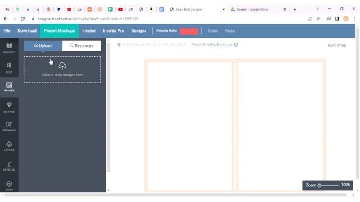This screenshot has width=360, height=202.
Task: Reload the page with refresh icon
Action: tap(22, 19)
